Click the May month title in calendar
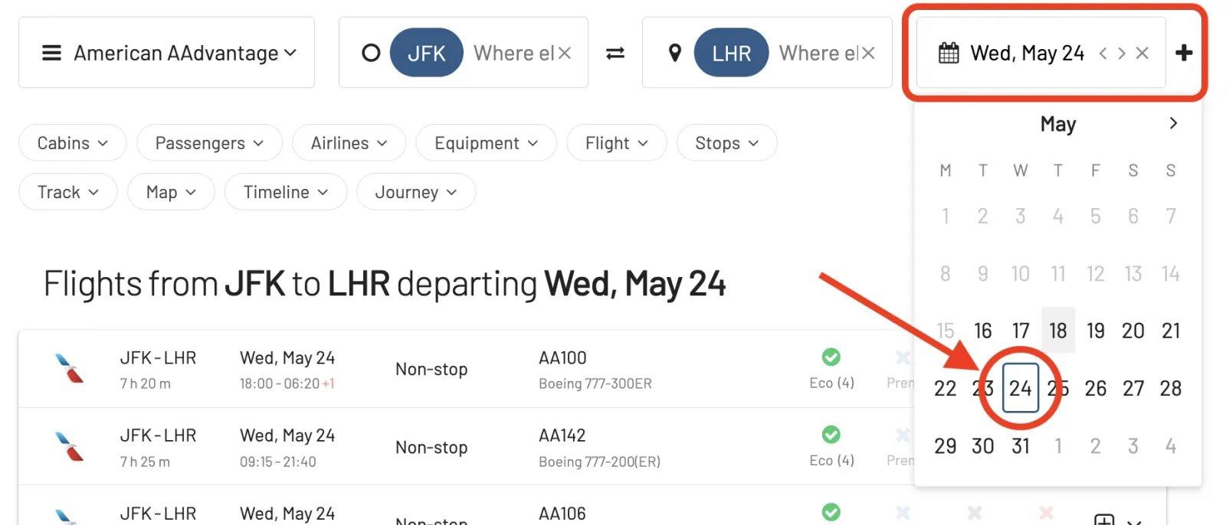The image size is (1226, 525). [1058, 124]
